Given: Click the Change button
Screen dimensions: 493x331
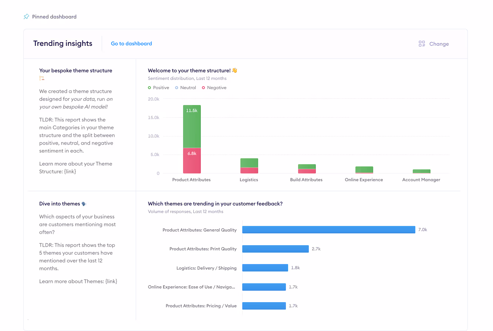Looking at the screenshot, I should pyautogui.click(x=433, y=44).
